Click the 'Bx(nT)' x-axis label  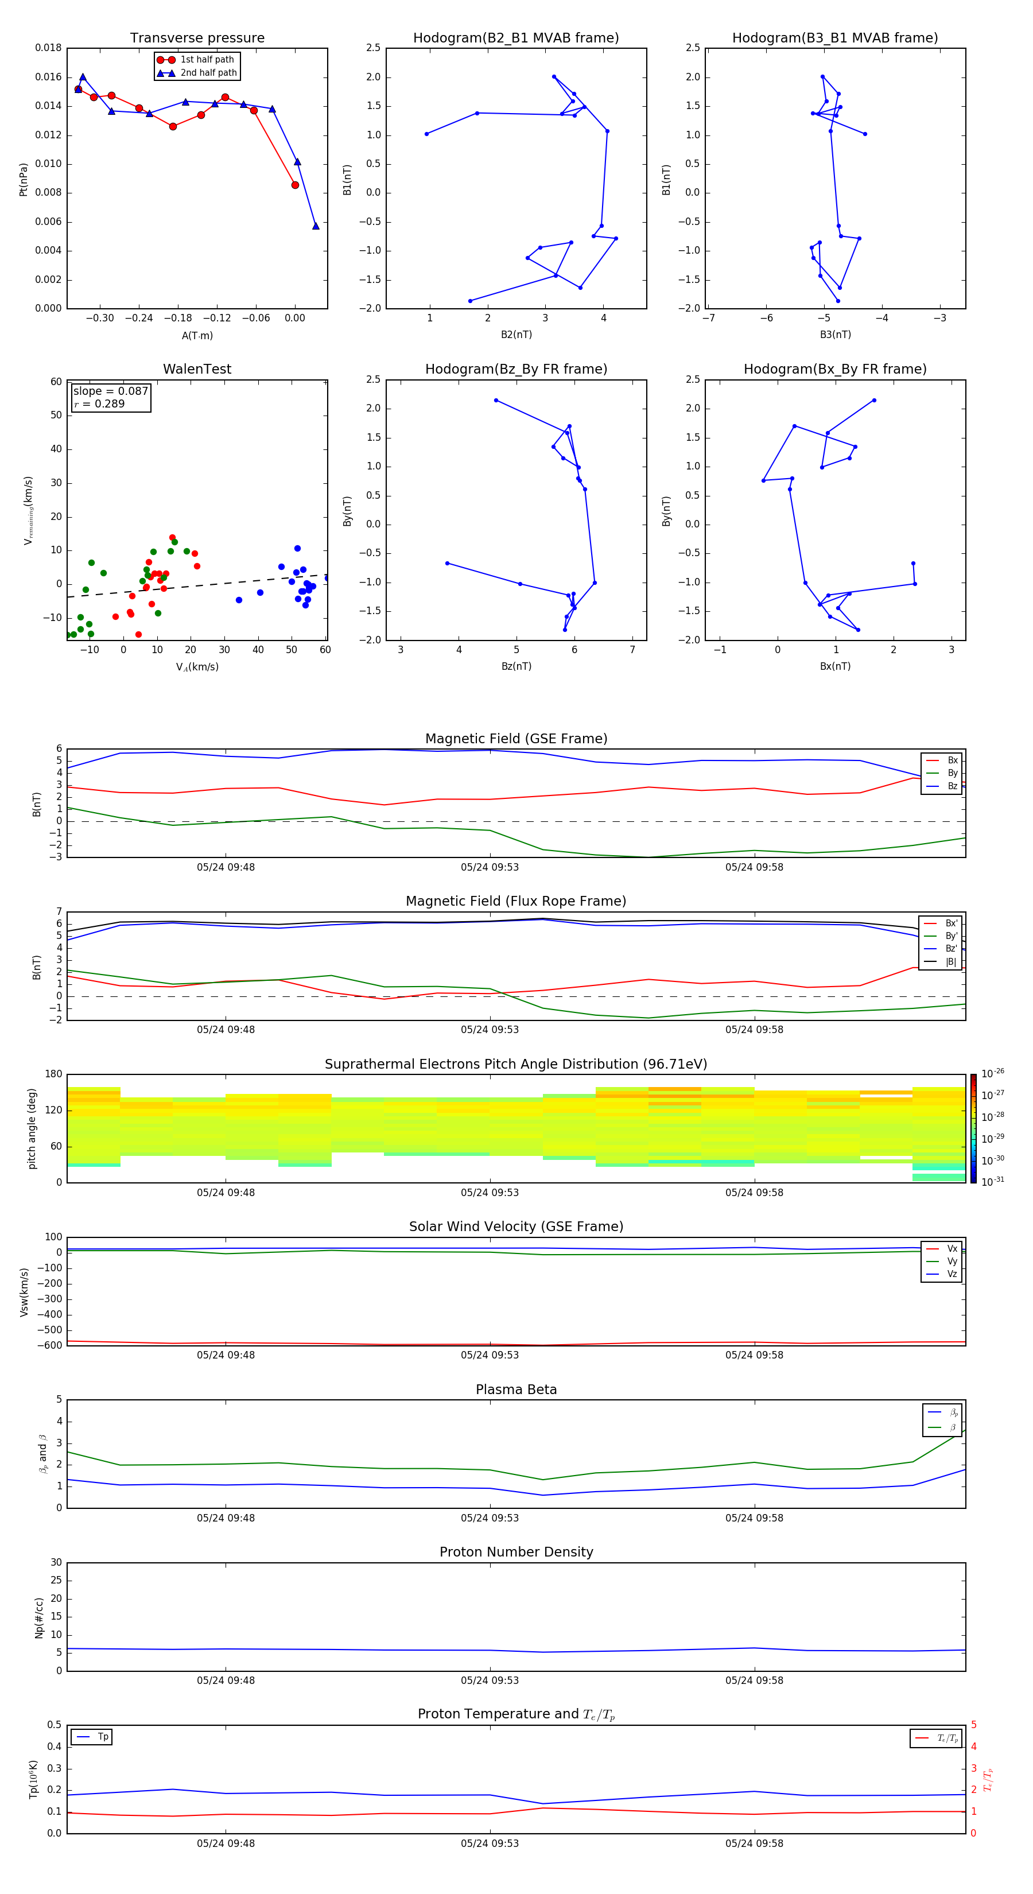point(835,666)
